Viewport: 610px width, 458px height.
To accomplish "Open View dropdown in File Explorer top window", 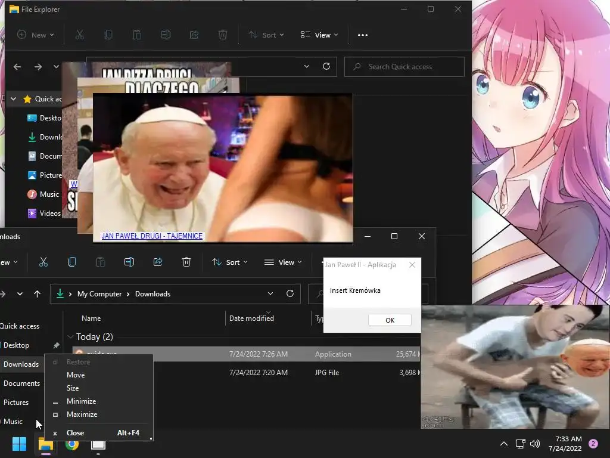I will coord(319,35).
